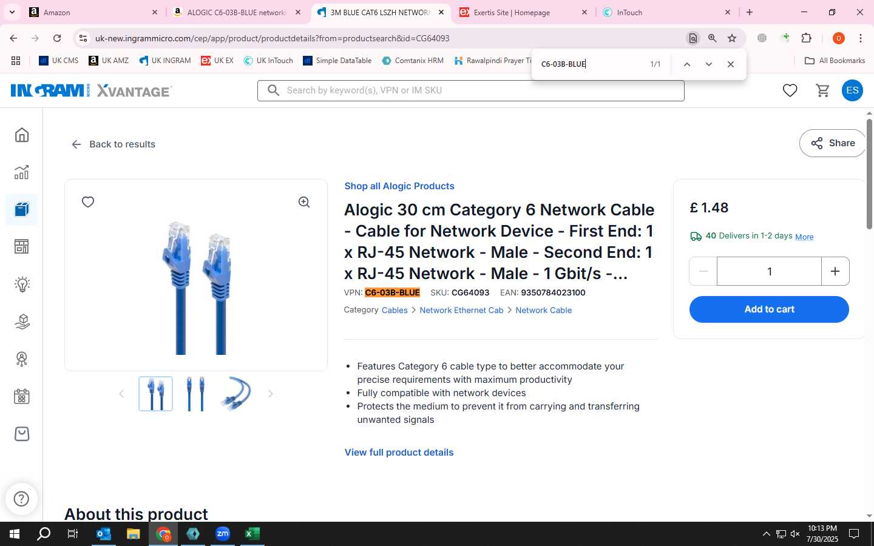
Task: Open the shopping cart icon in the header
Action: coord(822,90)
